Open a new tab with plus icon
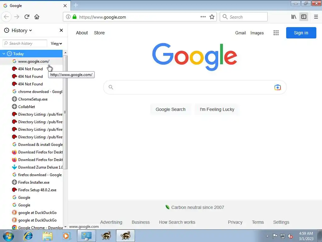This screenshot has width=322, height=242. pyautogui.click(x=76, y=5)
